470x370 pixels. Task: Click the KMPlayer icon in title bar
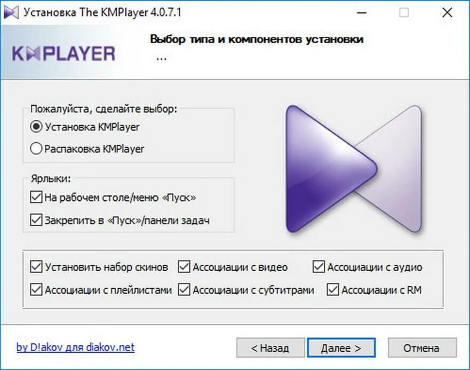coord(11,13)
